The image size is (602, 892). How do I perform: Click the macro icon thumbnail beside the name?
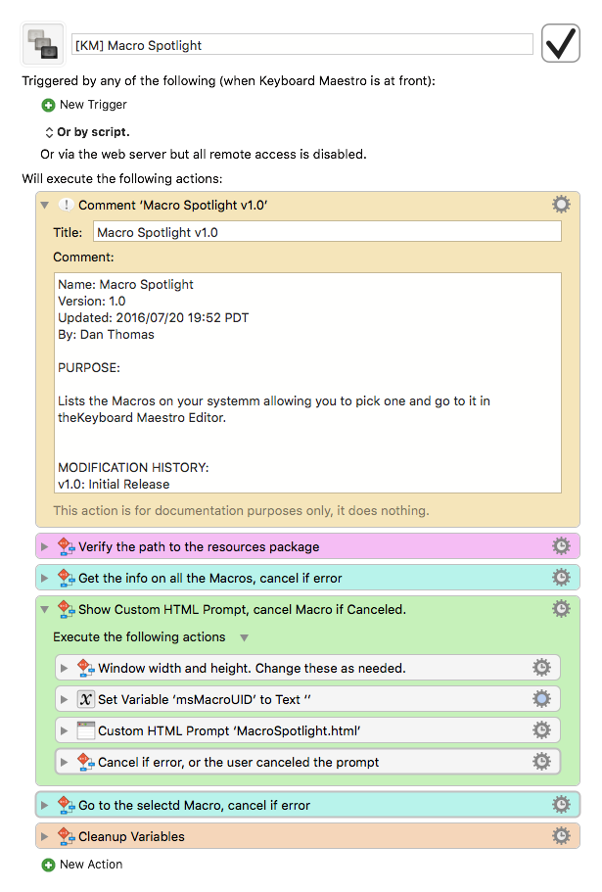point(43,44)
